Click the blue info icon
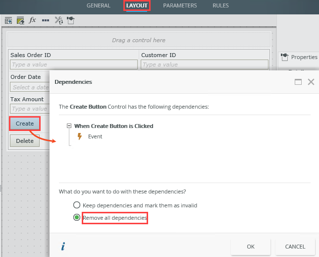This screenshot has width=319, height=257. 63,246
